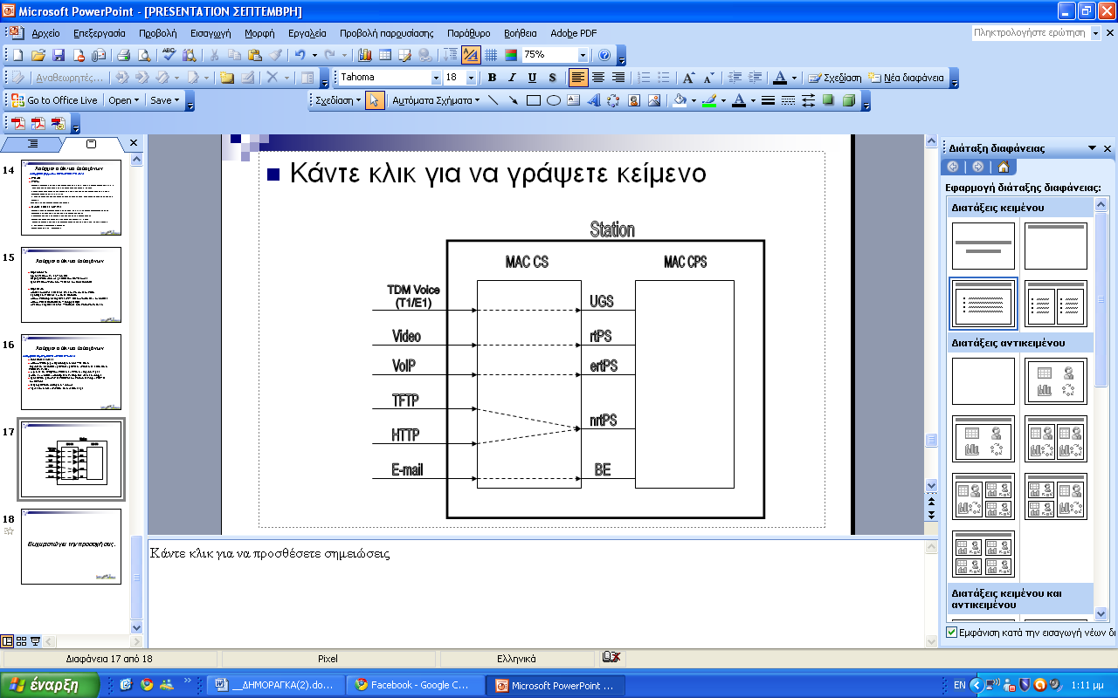The image size is (1118, 698).
Task: Select slide 15 thumbnail
Action: tap(72, 284)
